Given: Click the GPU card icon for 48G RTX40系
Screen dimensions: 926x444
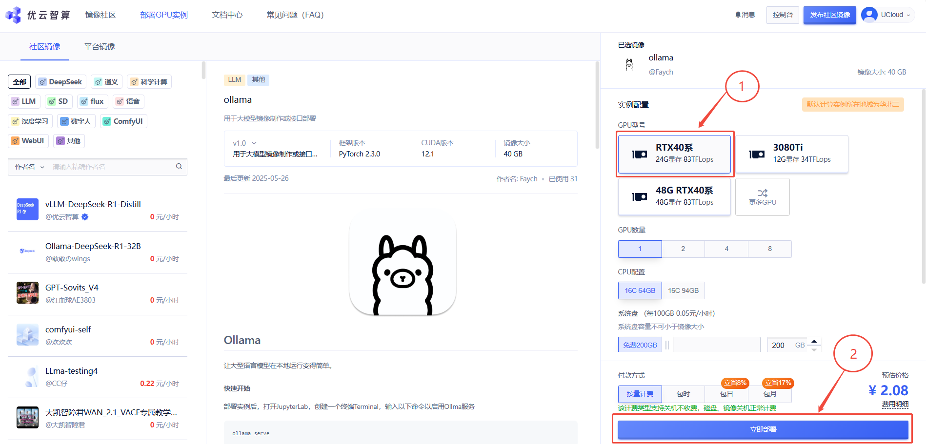Looking at the screenshot, I should pos(639,197).
